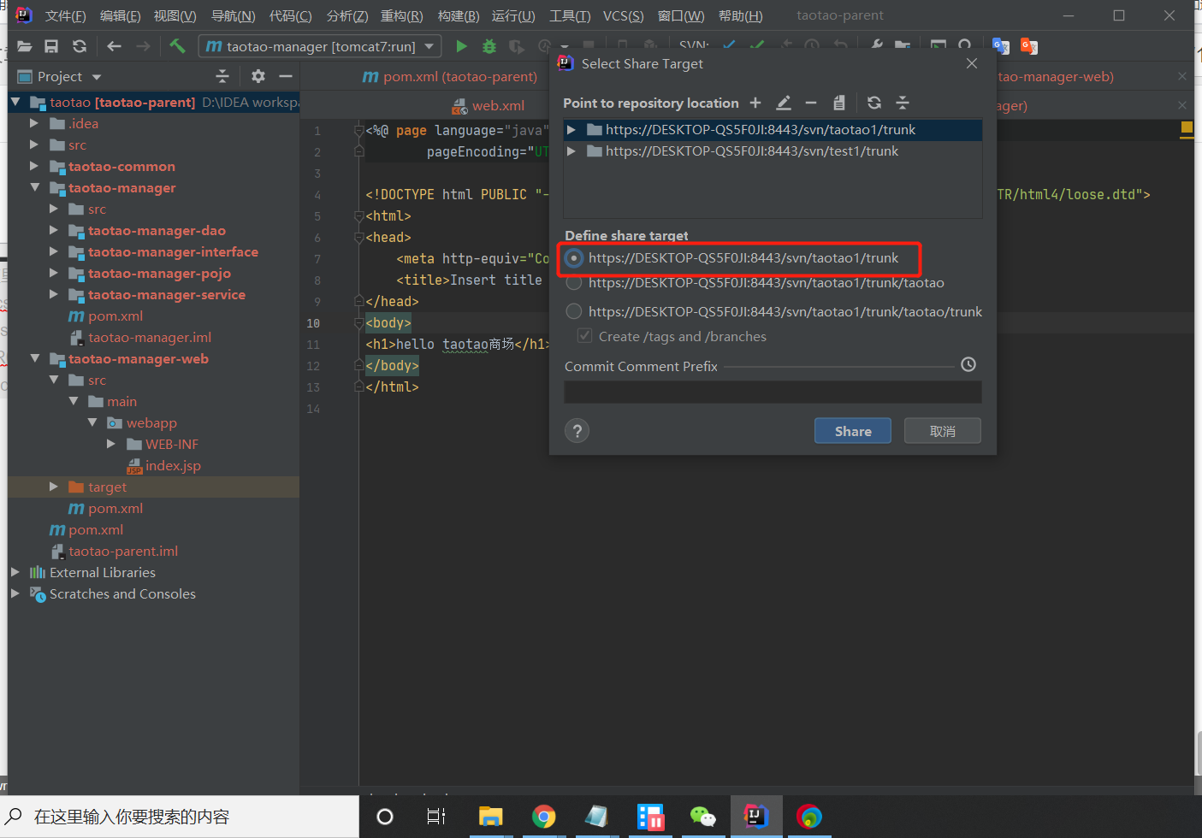Click the Share button
1202x838 pixels.
pos(853,431)
